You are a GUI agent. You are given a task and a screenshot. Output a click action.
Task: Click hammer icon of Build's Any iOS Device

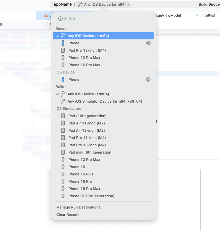(63, 94)
